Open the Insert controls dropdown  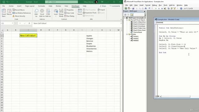56,13
